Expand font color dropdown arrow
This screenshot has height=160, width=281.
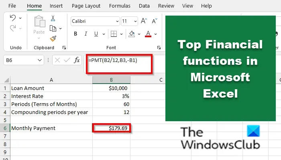pyautogui.click(x=156, y=34)
